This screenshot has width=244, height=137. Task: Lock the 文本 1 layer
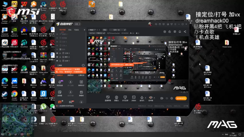(60, 61)
